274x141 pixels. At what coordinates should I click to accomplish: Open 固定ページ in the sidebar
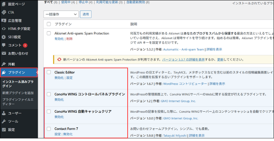[x=17, y=4]
